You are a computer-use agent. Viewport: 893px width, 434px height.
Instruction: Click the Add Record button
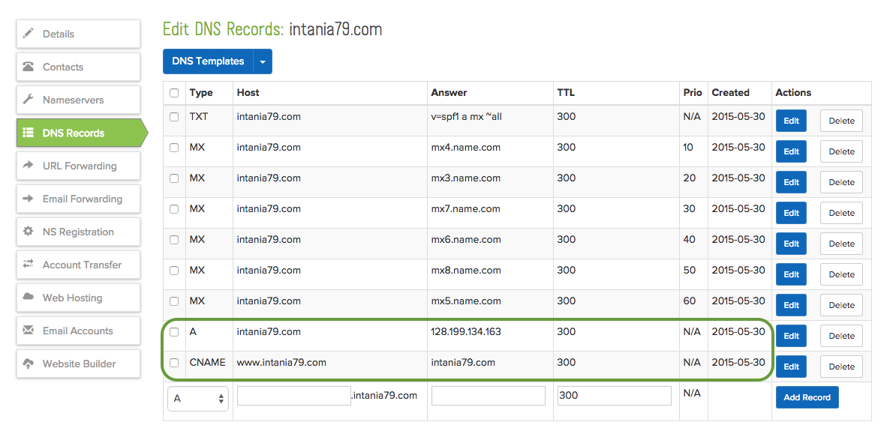point(807,397)
